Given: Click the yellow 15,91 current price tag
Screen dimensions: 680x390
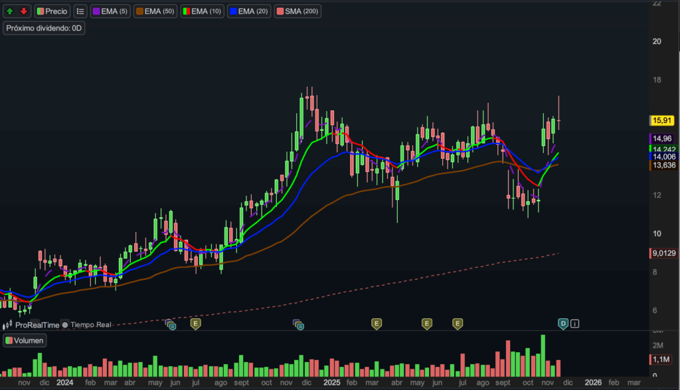Looking at the screenshot, I should [x=661, y=120].
